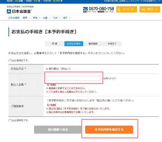The height and width of the screenshot is (142, 162).
Task: Open マイページ button in header
Action: (x=127, y=9)
